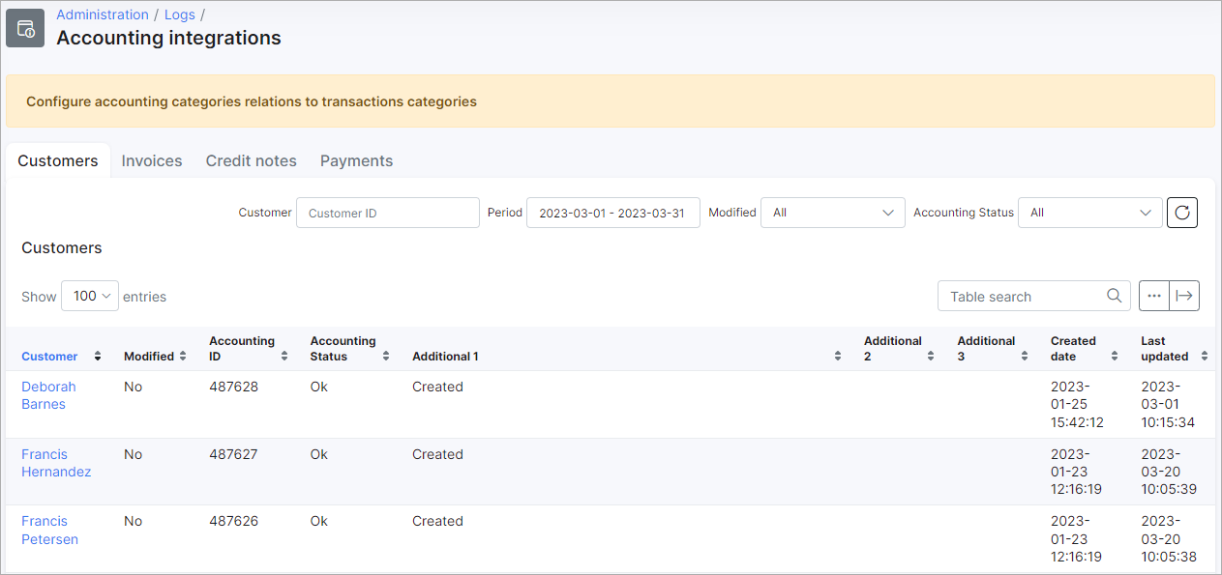Screen dimensions: 1222x575
Task: Click the magnifier icon in Table search
Action: point(1114,296)
